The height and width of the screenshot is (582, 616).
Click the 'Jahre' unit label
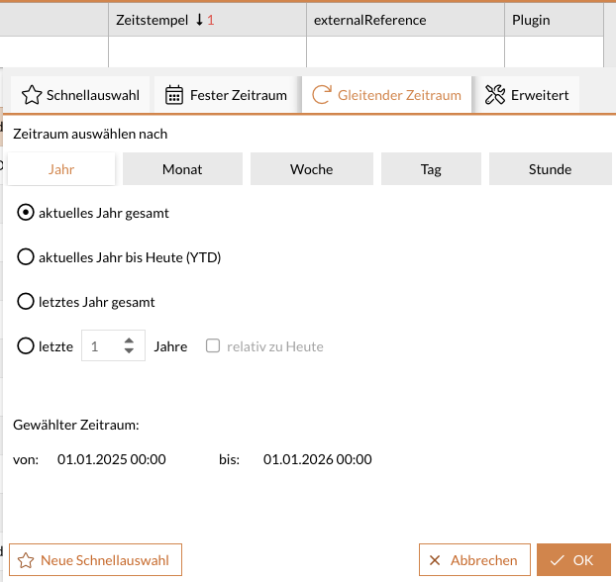[170, 346]
